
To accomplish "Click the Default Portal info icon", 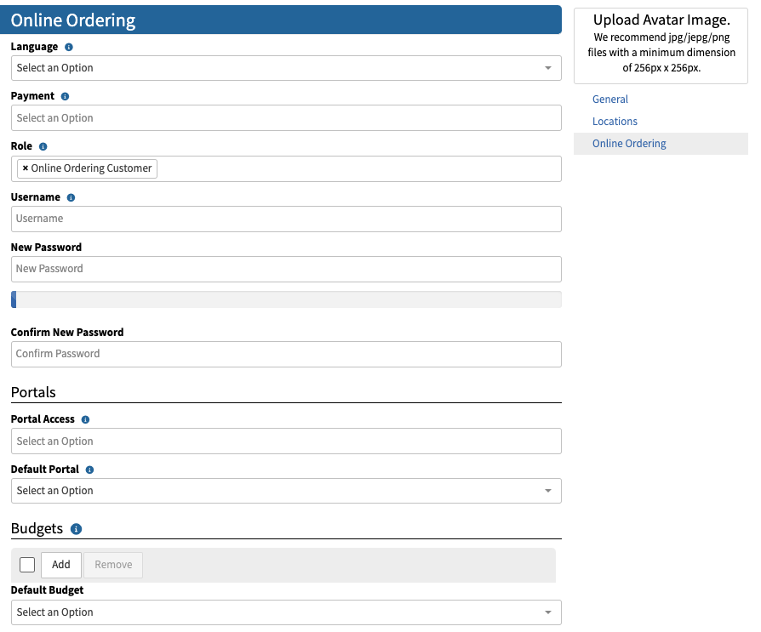I will click(89, 470).
